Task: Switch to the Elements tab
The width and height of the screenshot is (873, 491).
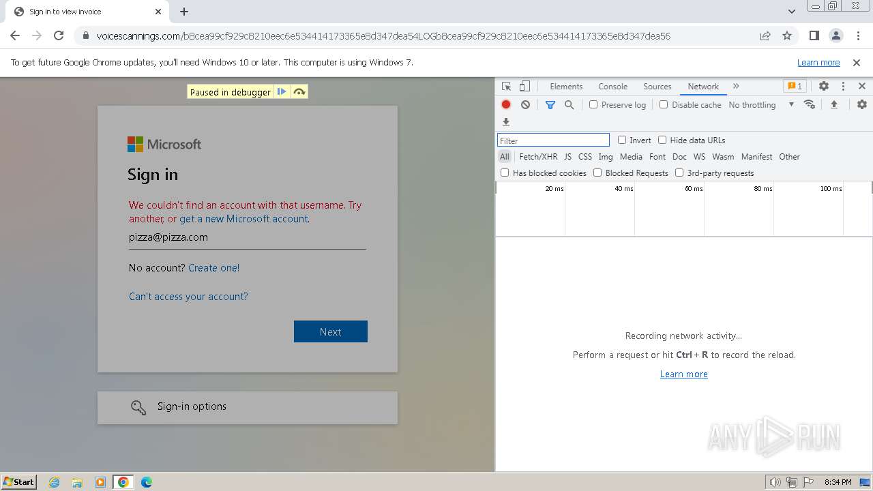Action: (x=566, y=87)
